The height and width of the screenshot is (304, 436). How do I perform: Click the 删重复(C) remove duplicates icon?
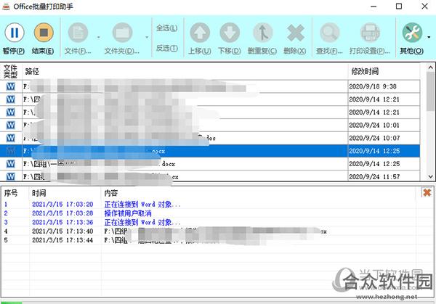[262, 33]
